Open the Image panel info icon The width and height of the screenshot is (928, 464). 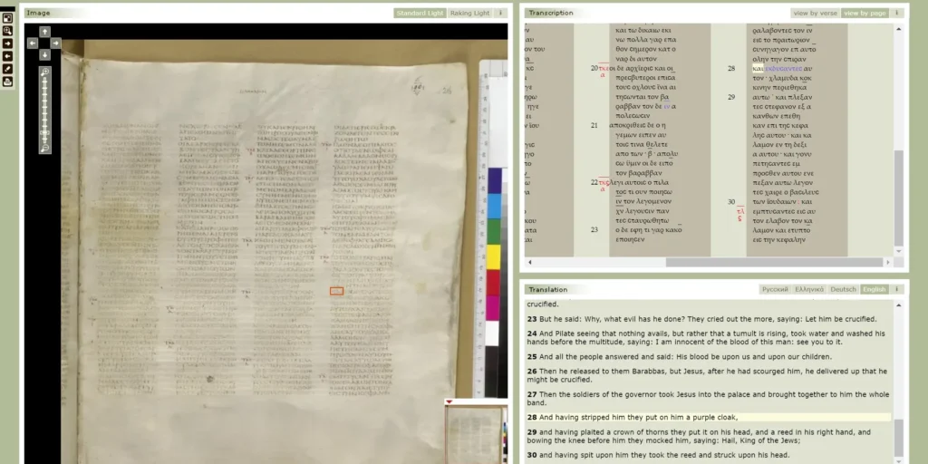tap(500, 13)
